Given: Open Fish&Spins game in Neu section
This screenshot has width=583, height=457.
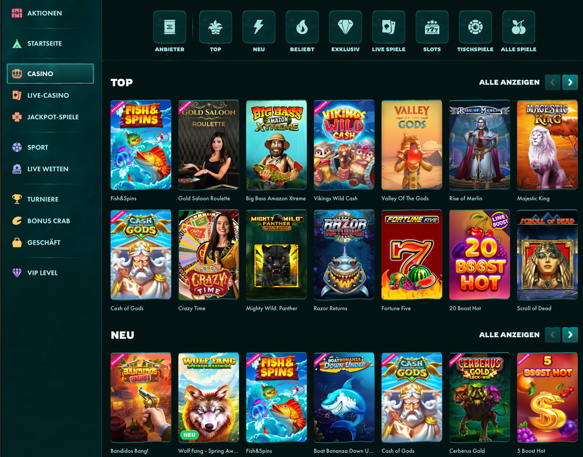Looking at the screenshot, I should [x=276, y=398].
